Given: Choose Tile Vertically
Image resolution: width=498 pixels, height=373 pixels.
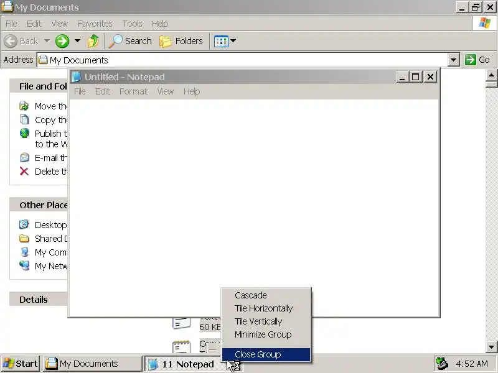Looking at the screenshot, I should [x=266, y=321].
